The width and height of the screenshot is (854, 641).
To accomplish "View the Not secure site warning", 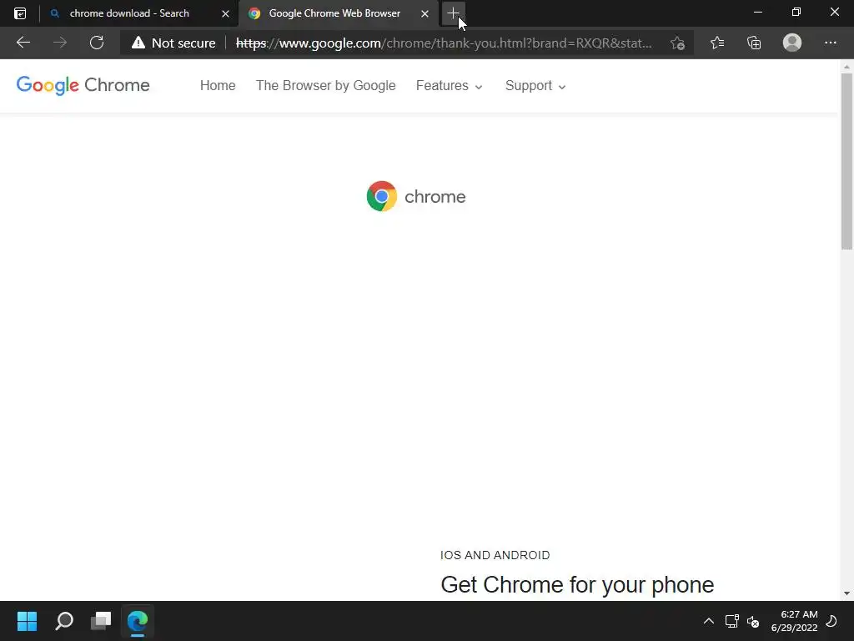I will [x=173, y=43].
